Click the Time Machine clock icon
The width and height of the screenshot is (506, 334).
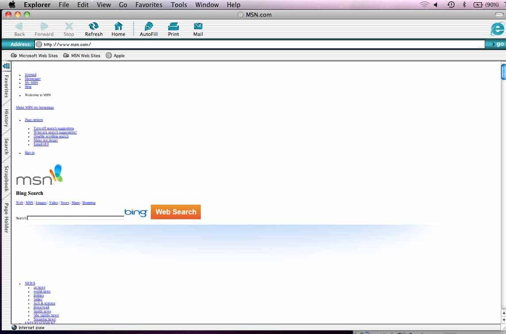click(451, 4)
